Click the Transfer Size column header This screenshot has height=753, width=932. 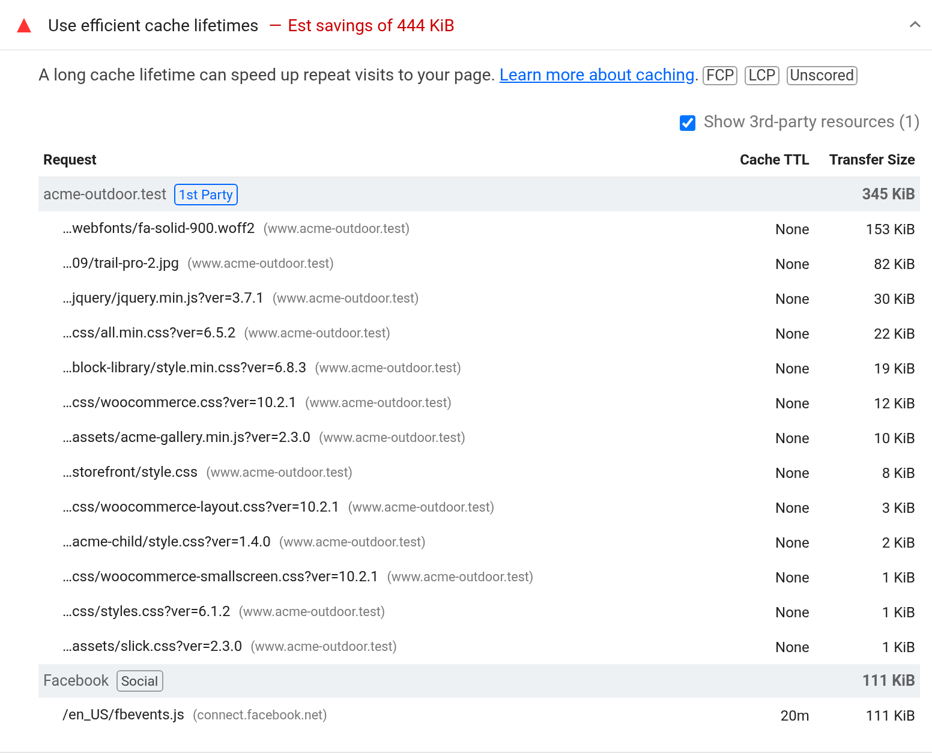872,160
